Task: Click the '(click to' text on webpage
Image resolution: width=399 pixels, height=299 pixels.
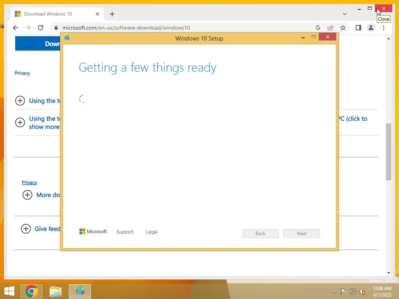Action: pos(357,119)
